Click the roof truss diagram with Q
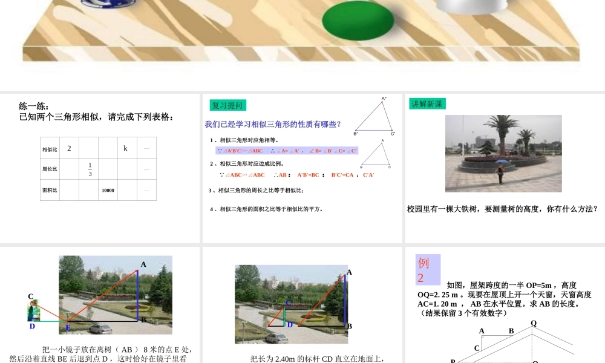Viewport: 605px width, 363px height. pos(513,341)
